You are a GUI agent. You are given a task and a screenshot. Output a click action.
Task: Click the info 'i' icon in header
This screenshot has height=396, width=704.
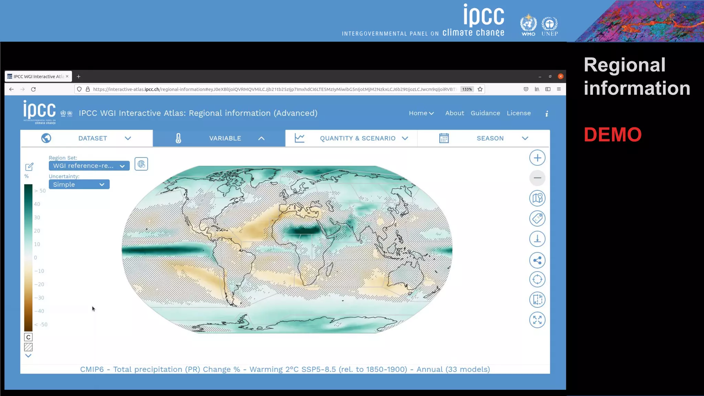547,113
